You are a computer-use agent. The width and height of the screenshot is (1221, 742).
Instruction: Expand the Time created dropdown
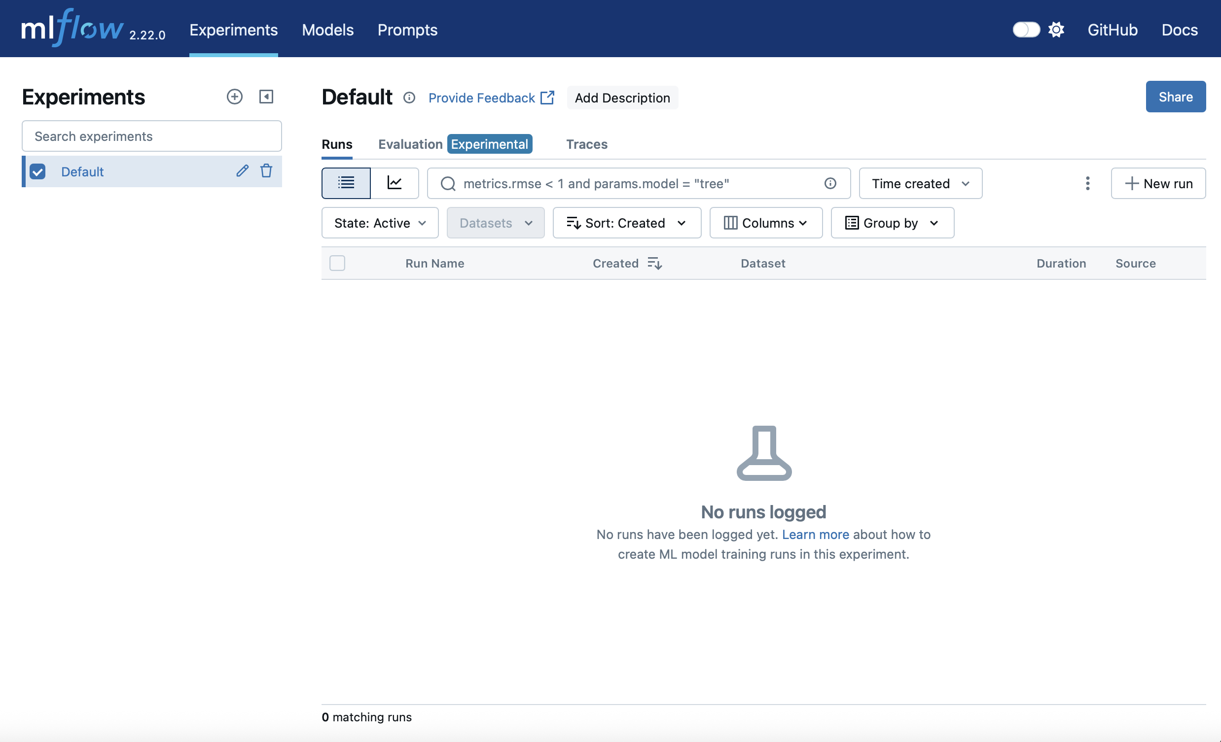(920, 183)
